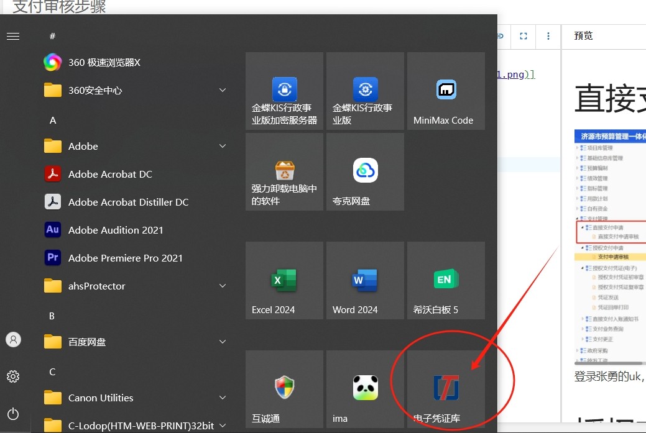
Task: Open the Word 2024 tile
Action: click(365, 280)
